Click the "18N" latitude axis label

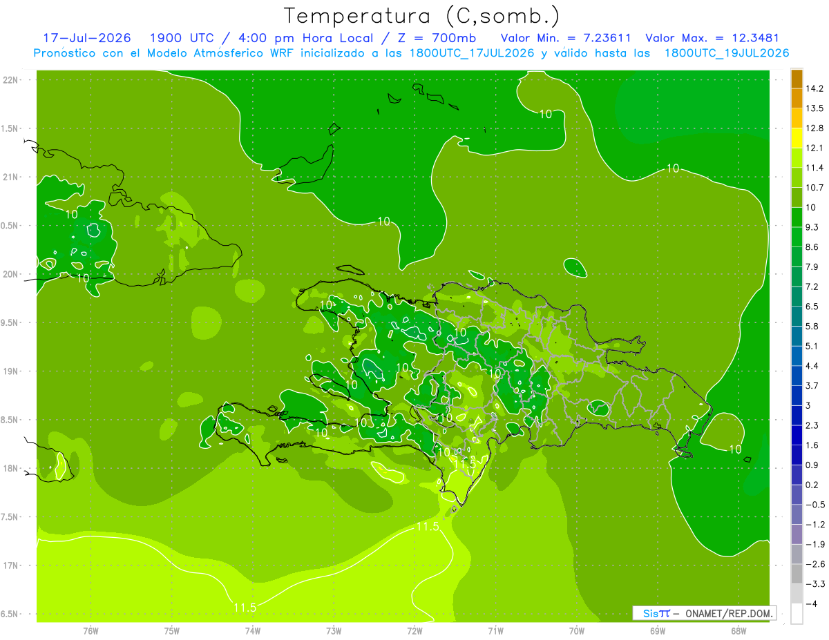click(12, 469)
